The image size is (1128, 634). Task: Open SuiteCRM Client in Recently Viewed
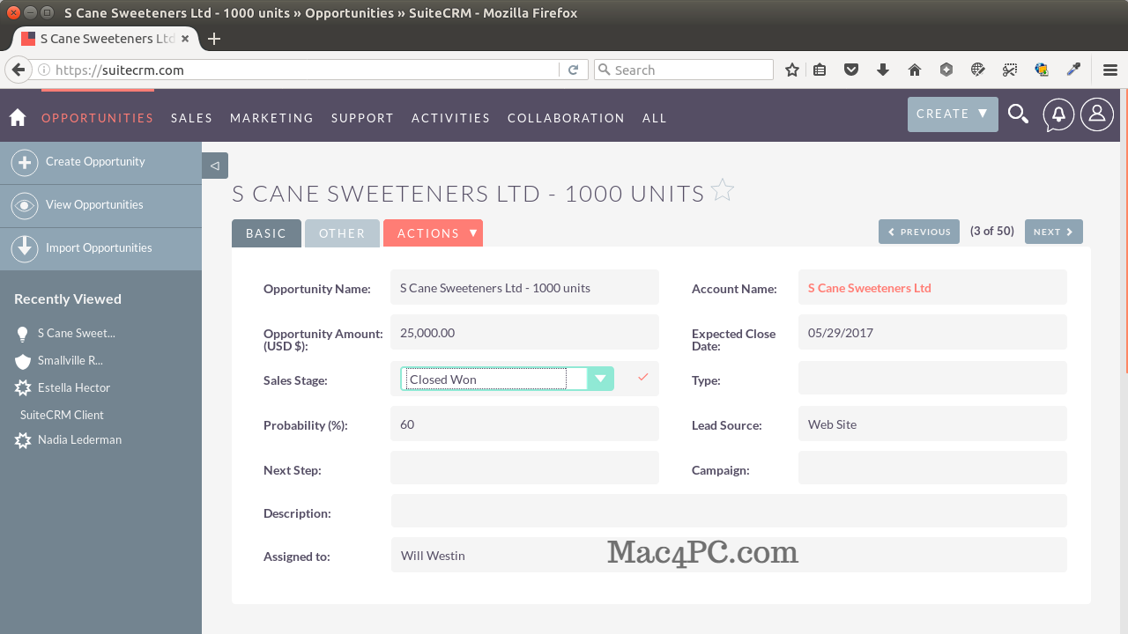coord(62,415)
